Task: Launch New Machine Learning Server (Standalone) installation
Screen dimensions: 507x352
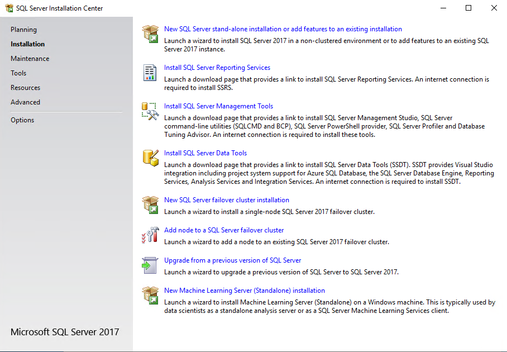Action: coord(245,290)
